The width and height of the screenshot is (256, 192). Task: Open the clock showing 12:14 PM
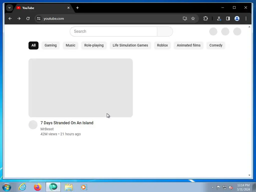(x=243, y=187)
